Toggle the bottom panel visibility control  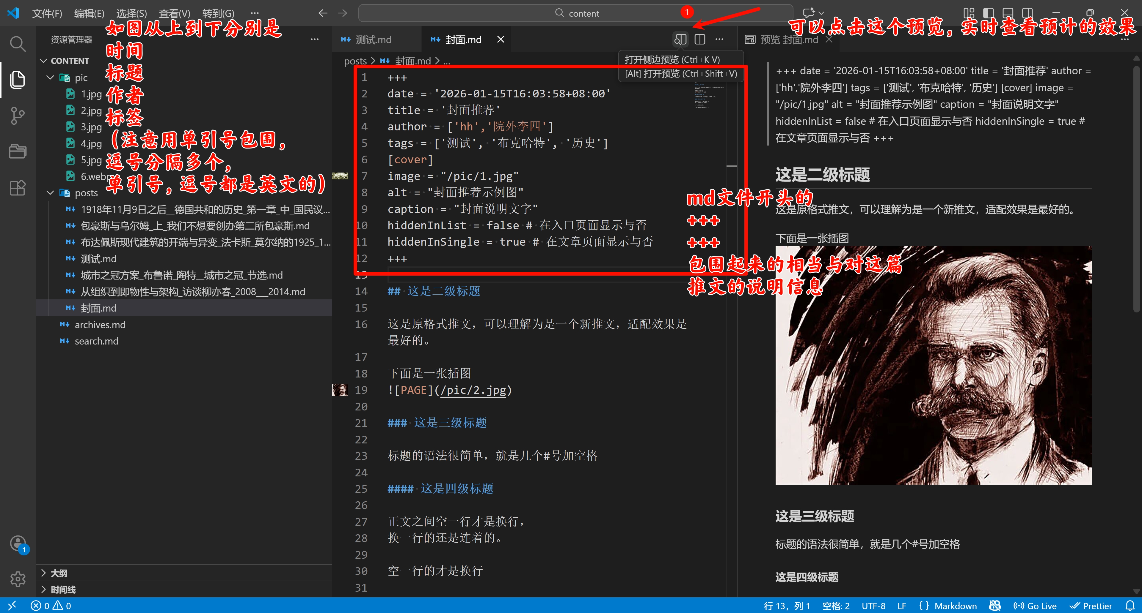pos(1007,12)
